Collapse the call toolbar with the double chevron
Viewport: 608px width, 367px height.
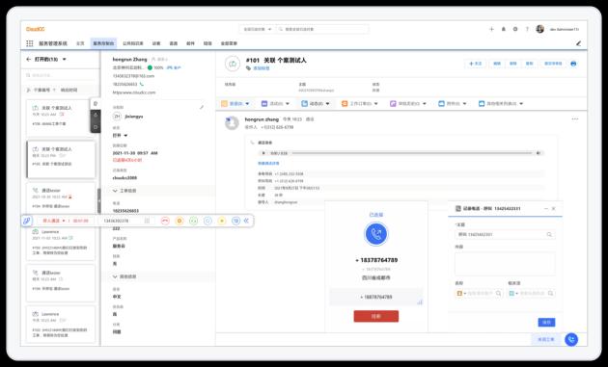[247, 221]
